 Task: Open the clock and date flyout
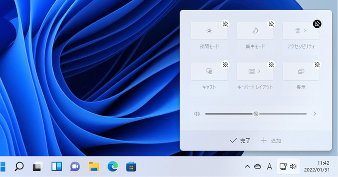pos(317,166)
